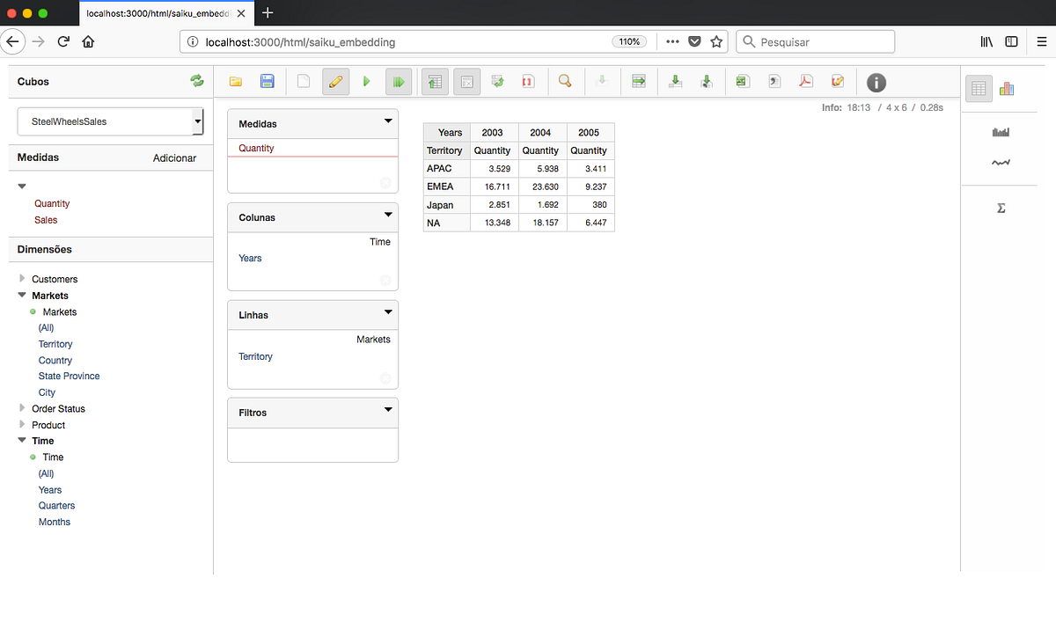Screen dimensions: 1056x644
Task: Toggle edit mode with the pencil icon
Action: (x=335, y=80)
